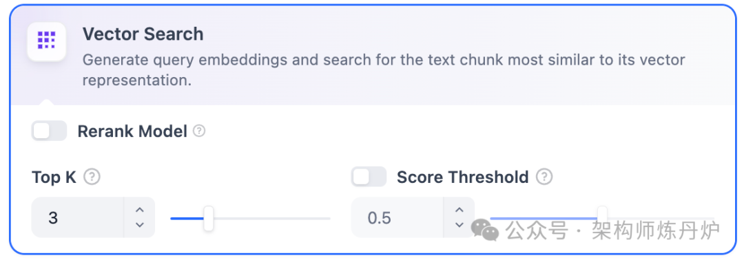Click the right end of Top K slider track

pos(327,218)
